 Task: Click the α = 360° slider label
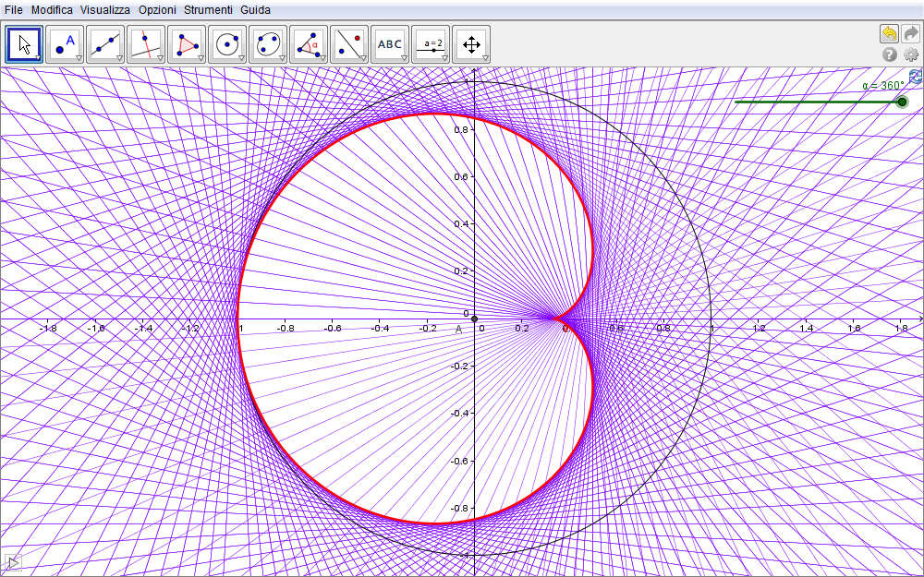pyautogui.click(x=882, y=86)
